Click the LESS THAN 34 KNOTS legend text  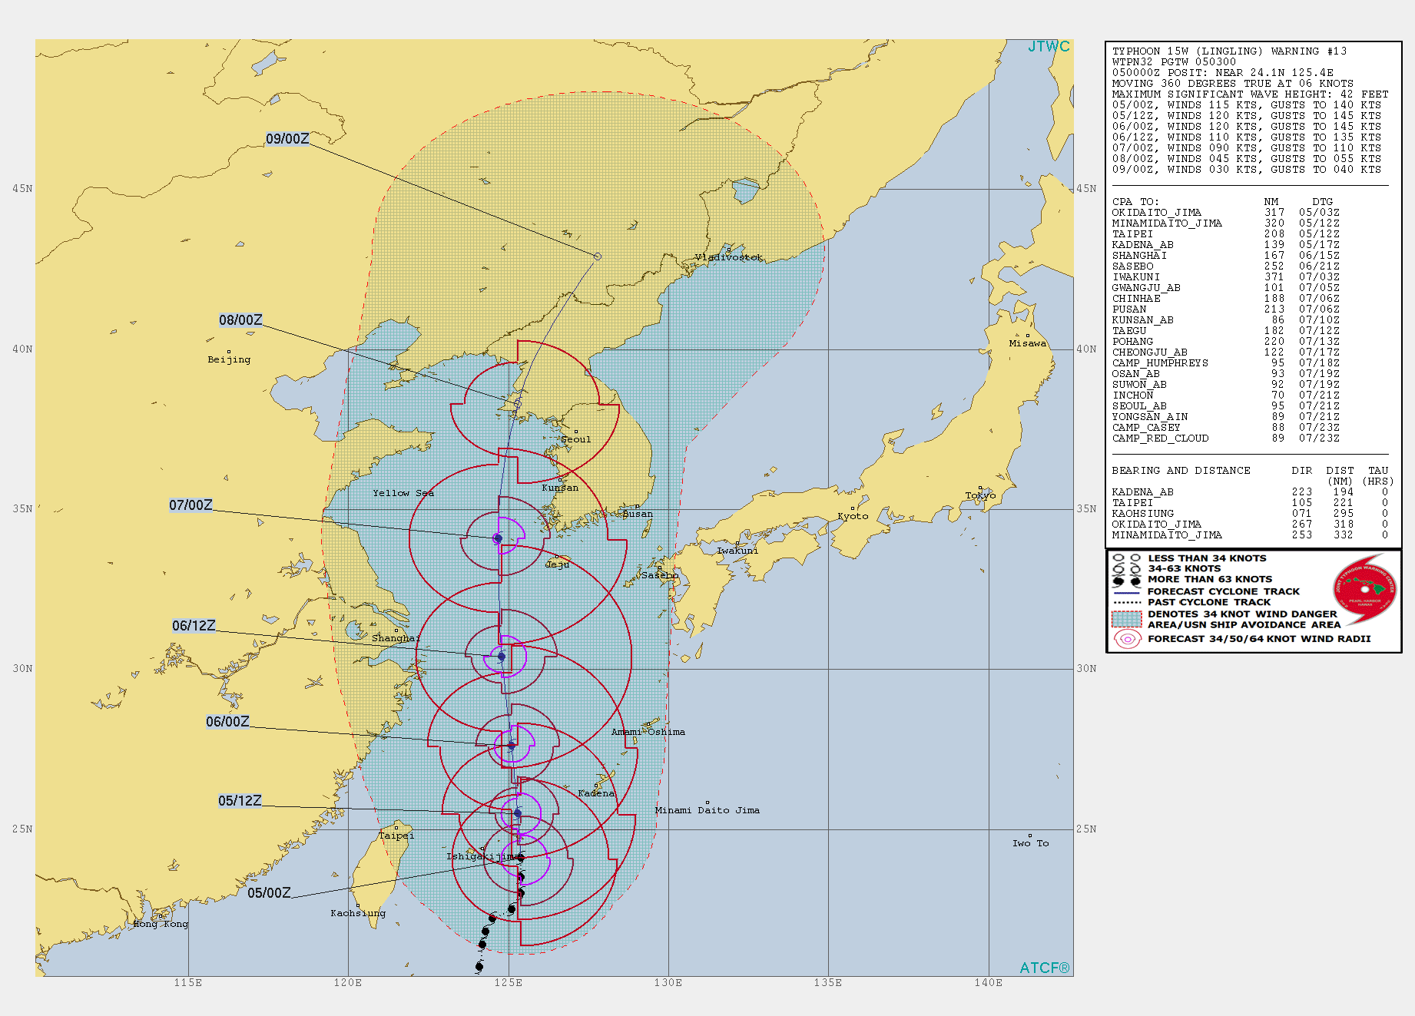(x=1207, y=558)
